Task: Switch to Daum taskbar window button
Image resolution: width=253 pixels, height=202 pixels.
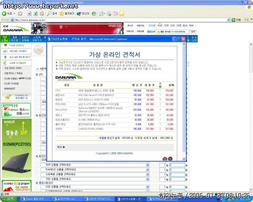Action: pos(36,199)
